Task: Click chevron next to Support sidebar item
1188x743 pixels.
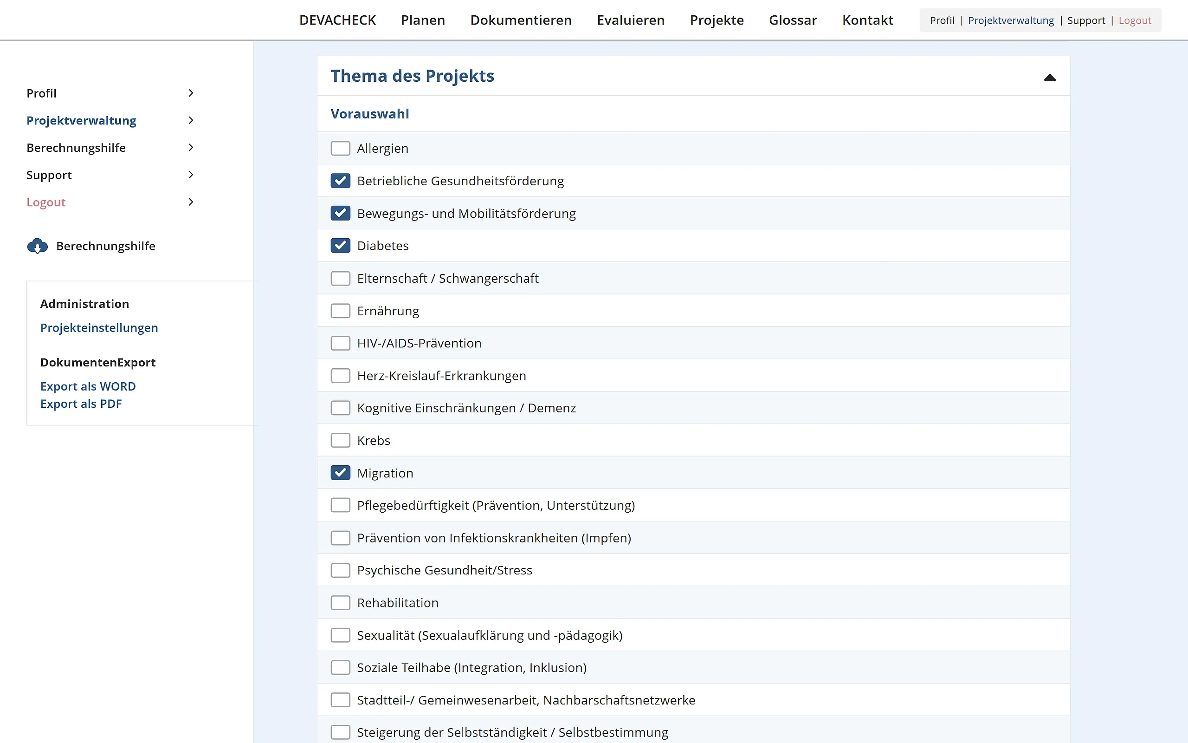Action: click(x=191, y=175)
